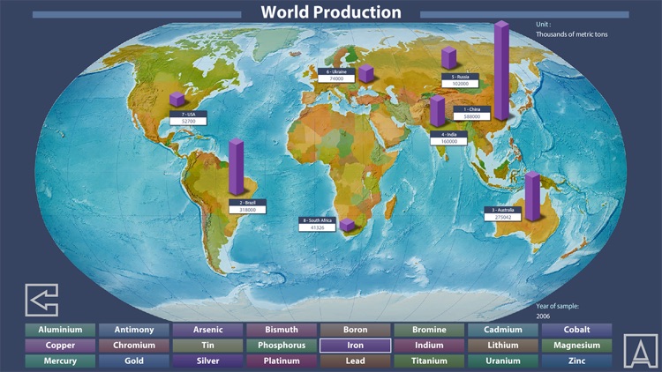
Task: Click the 2006 year value
Action: tap(543, 316)
